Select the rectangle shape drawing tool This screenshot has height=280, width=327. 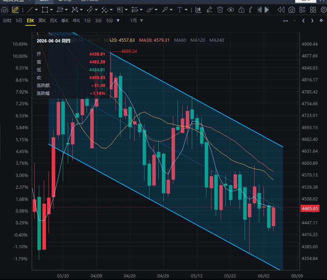45,10
